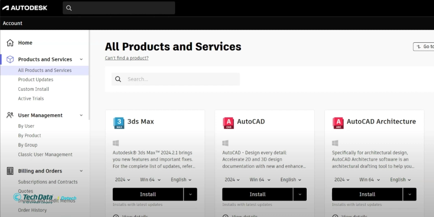
Task: Open Subscriptions and Contracts
Action: click(48, 182)
